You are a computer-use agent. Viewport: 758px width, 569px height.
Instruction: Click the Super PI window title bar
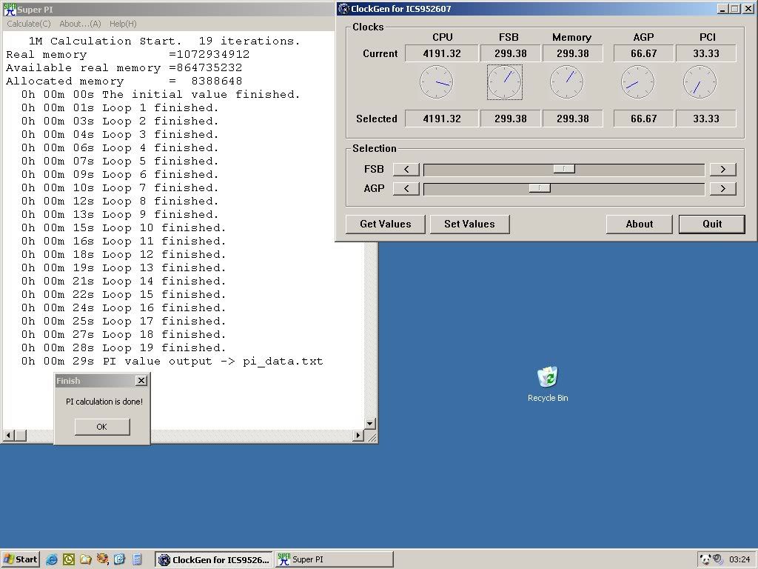point(168,9)
